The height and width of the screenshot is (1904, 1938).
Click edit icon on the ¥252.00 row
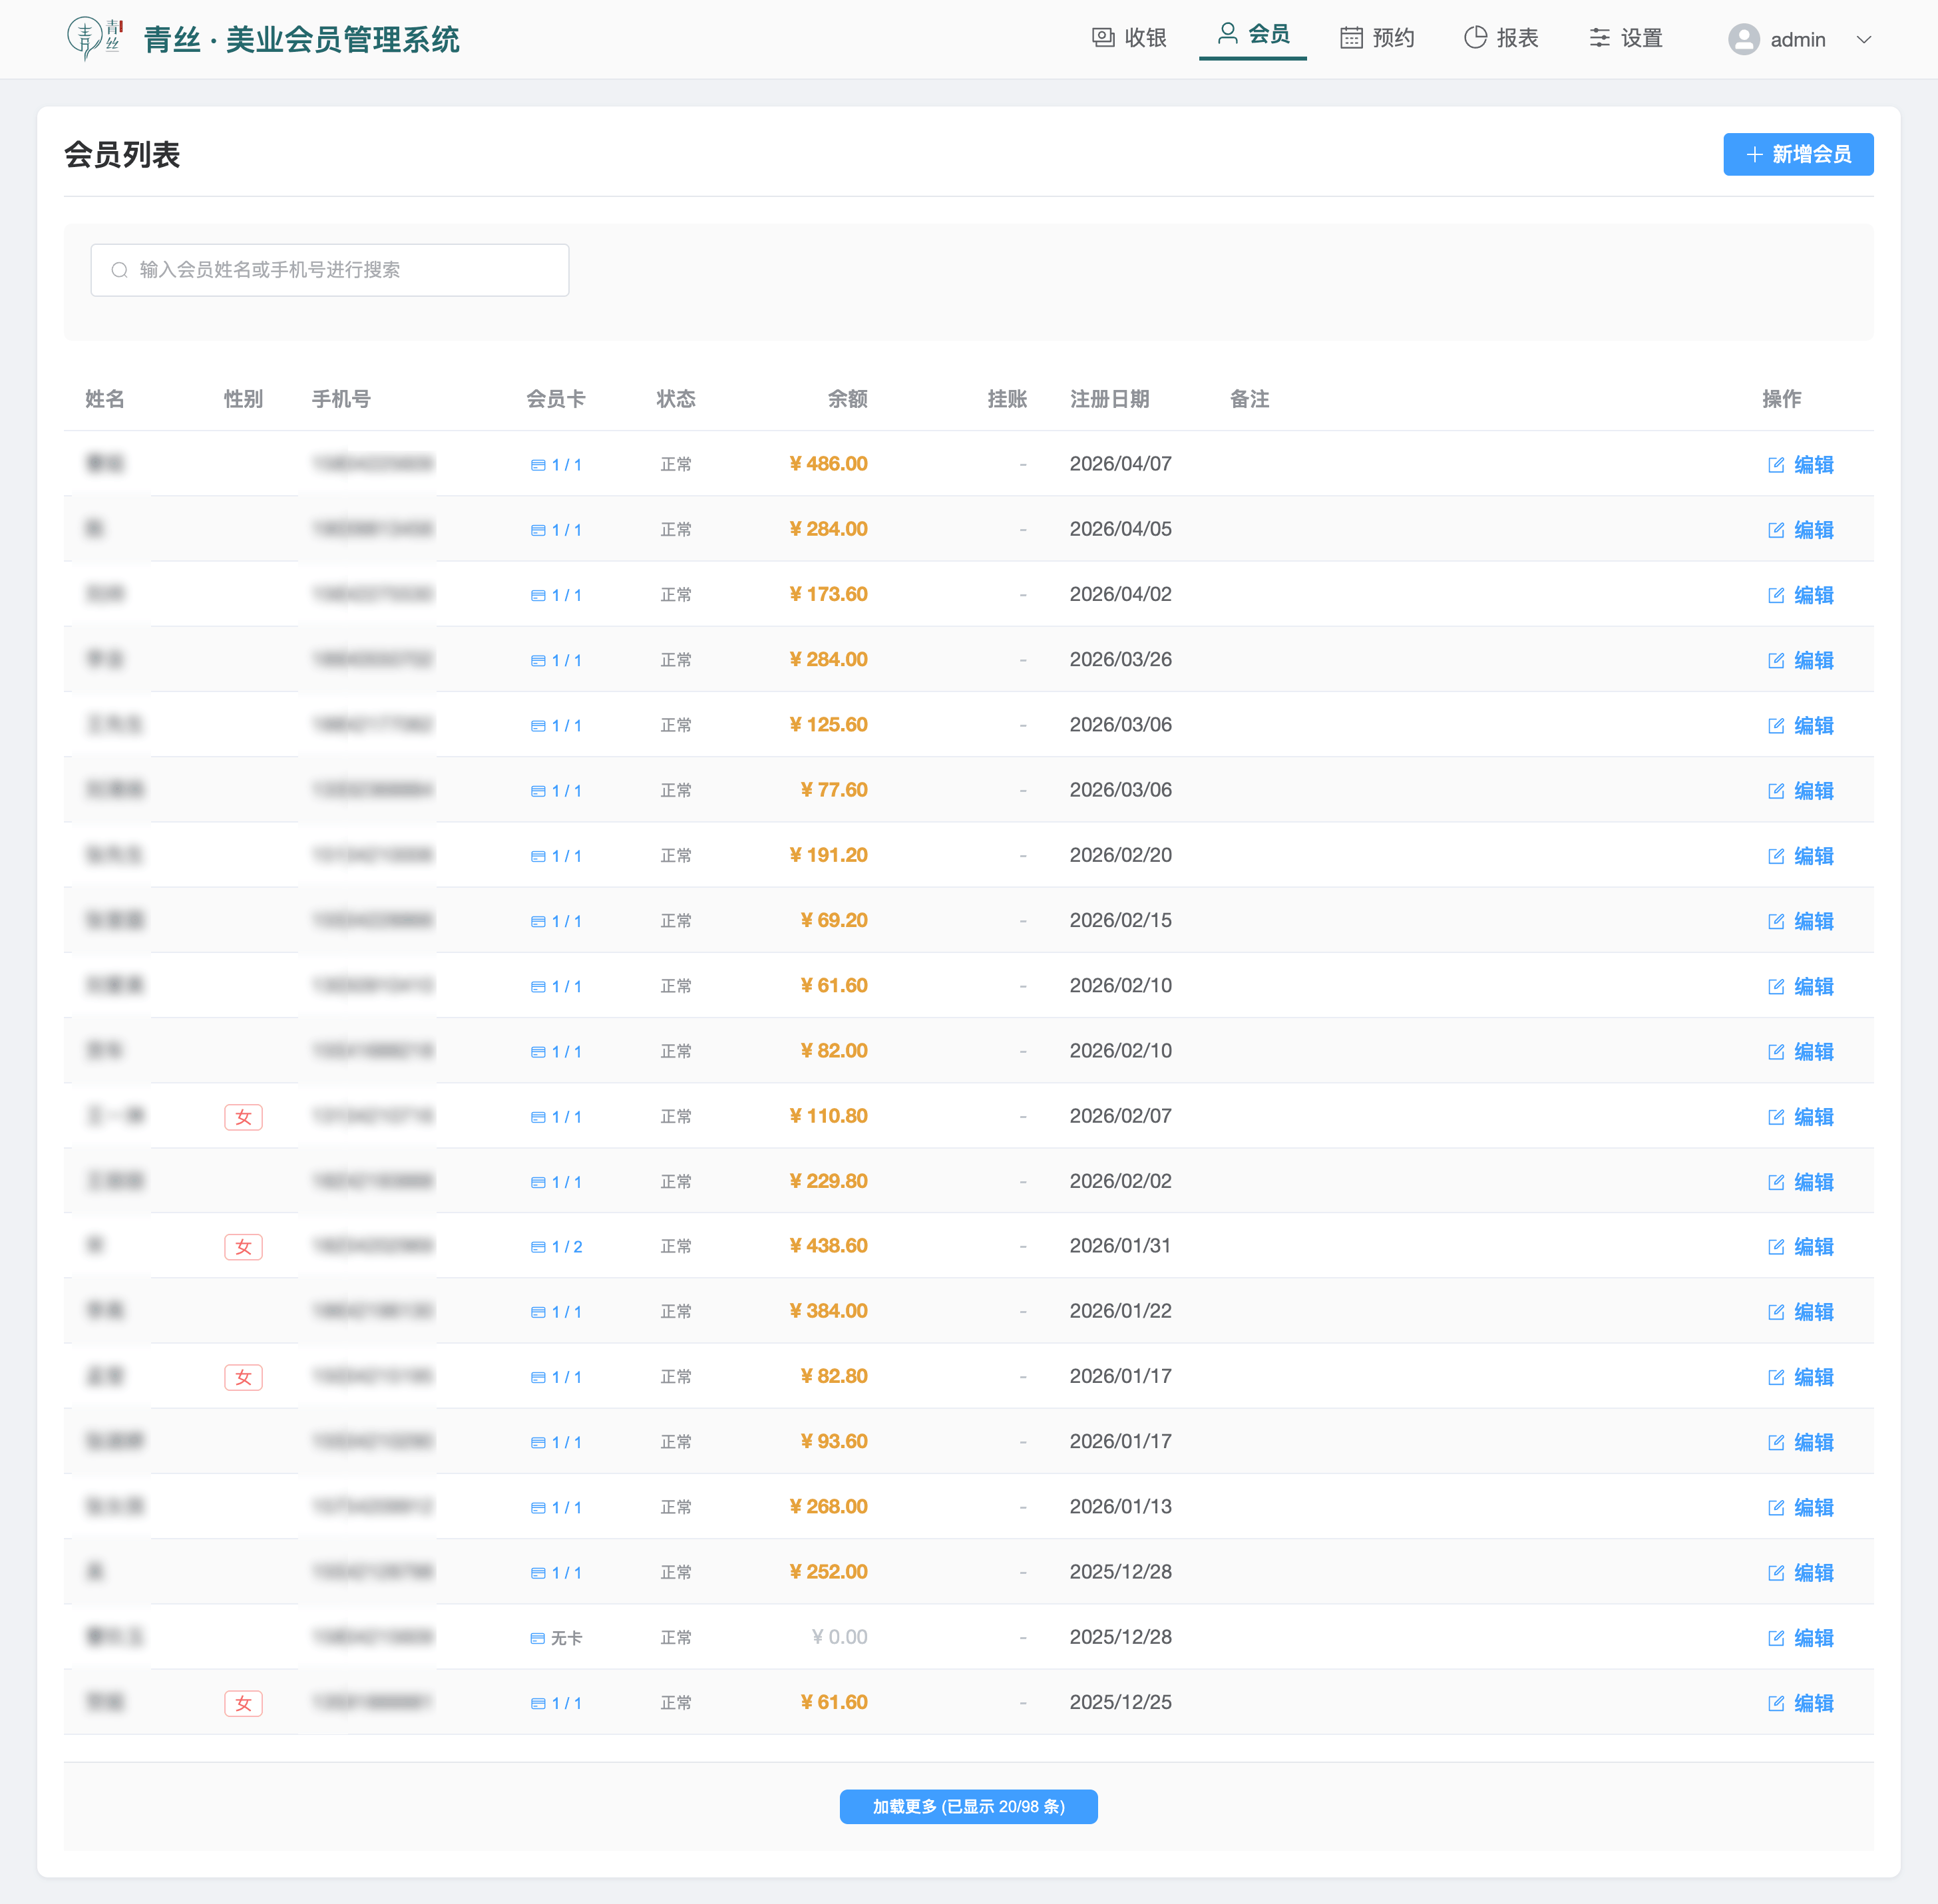click(x=1776, y=1572)
